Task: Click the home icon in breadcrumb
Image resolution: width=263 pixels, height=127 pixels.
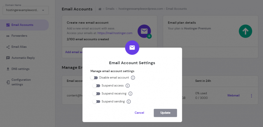Action: click(x=100, y=9)
